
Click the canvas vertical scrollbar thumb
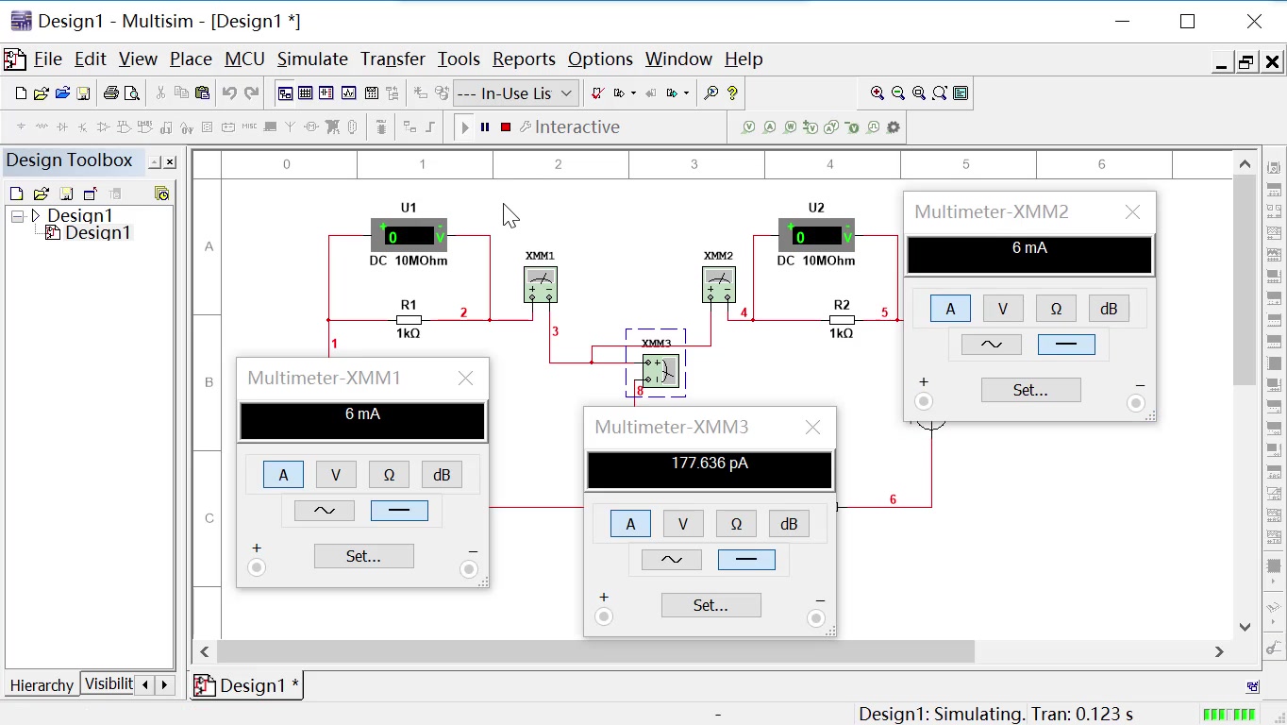[1245, 281]
